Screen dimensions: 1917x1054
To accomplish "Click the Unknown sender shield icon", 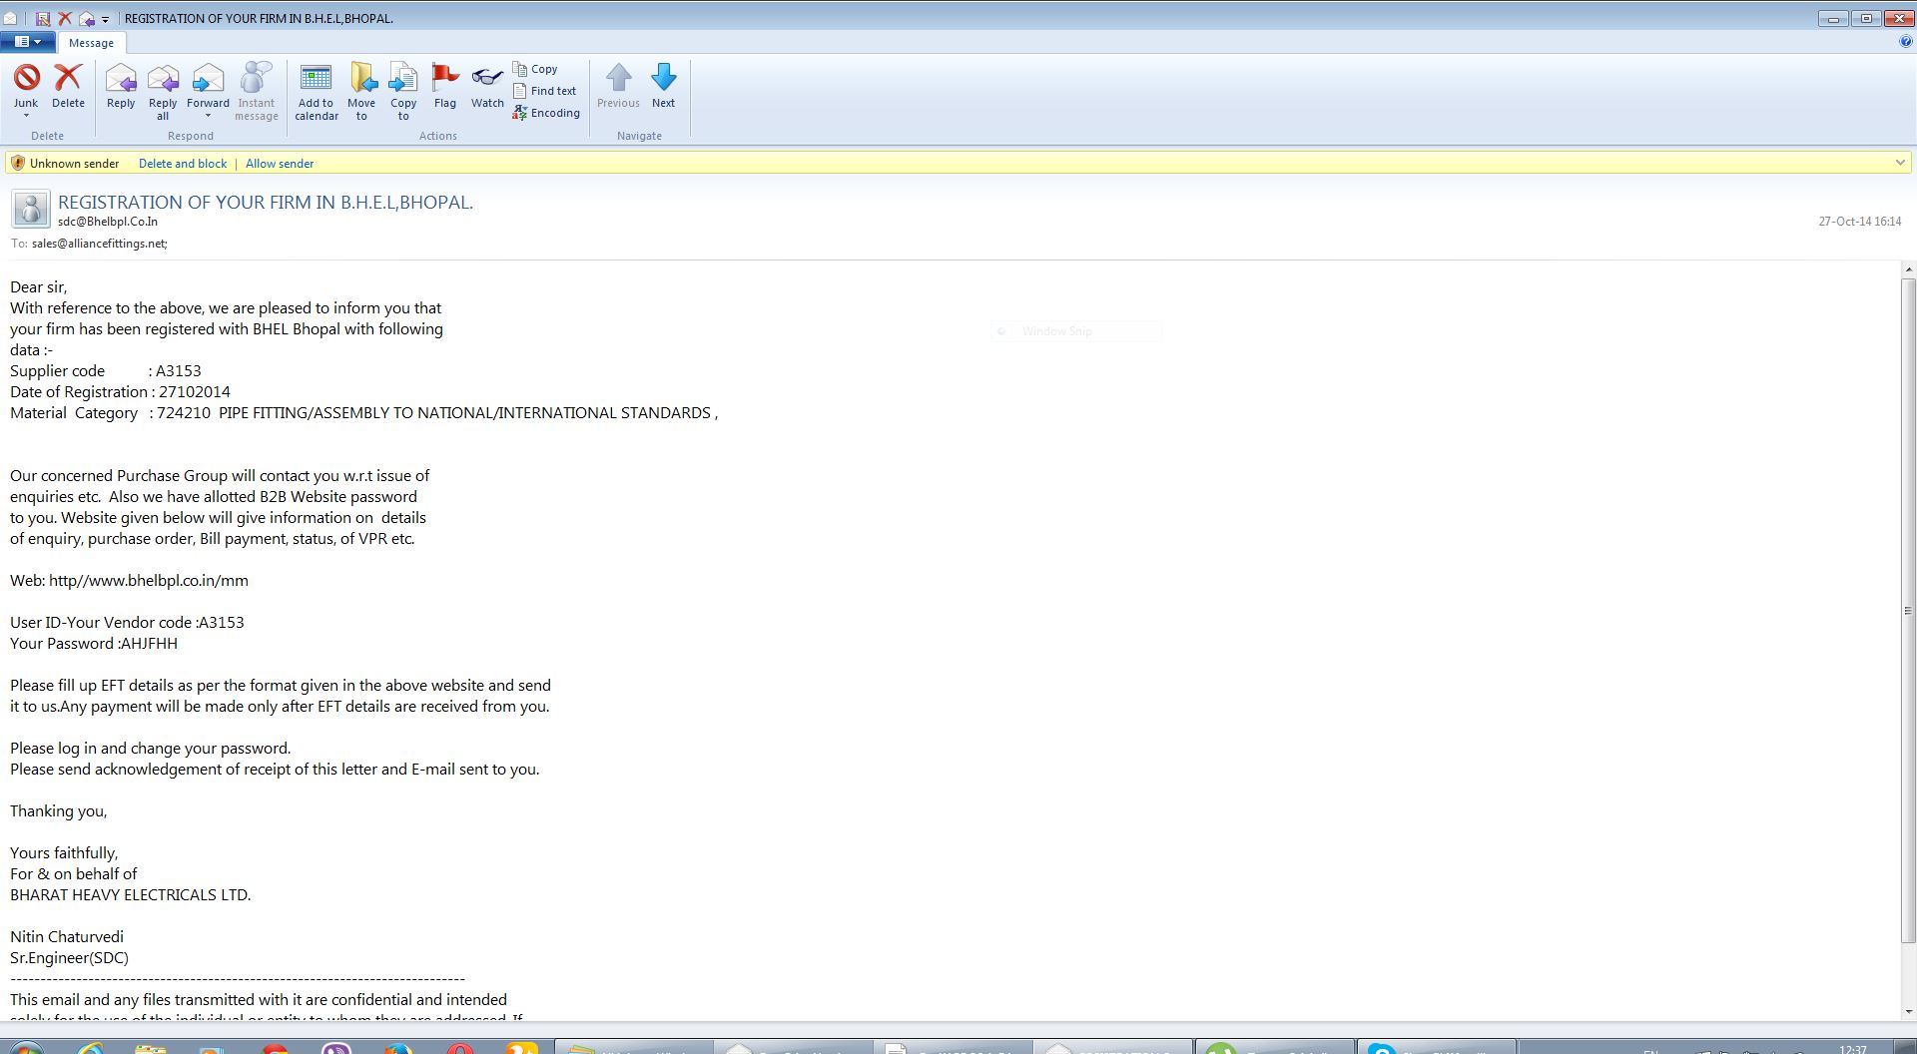I will click(x=18, y=163).
